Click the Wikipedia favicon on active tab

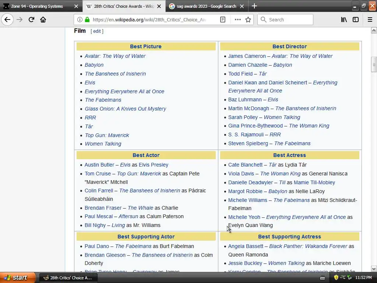(89, 6)
